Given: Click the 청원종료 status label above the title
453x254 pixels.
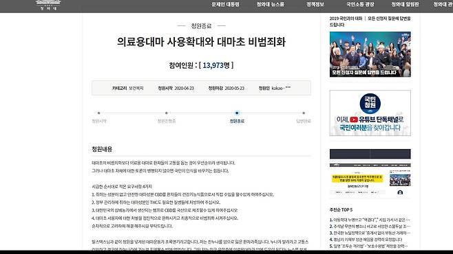Looking at the screenshot, I should point(201,26).
